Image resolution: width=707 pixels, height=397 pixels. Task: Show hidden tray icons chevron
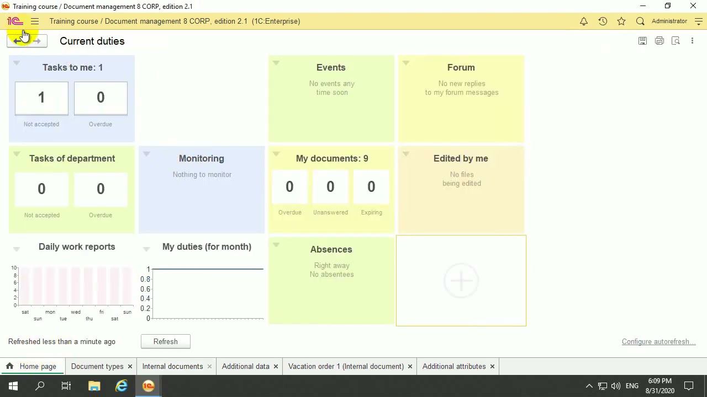tap(589, 386)
